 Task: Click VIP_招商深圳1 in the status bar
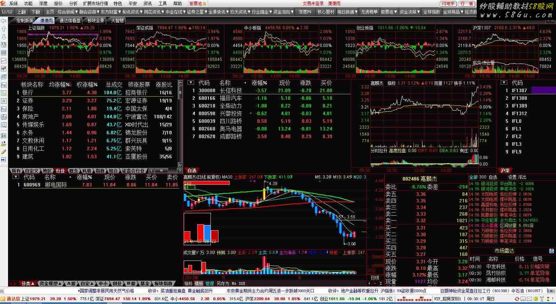447,299
